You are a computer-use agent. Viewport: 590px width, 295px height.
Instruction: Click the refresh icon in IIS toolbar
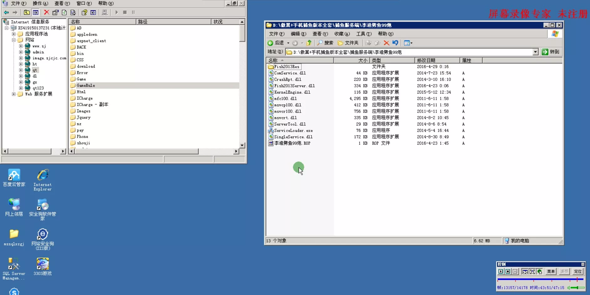click(64, 12)
